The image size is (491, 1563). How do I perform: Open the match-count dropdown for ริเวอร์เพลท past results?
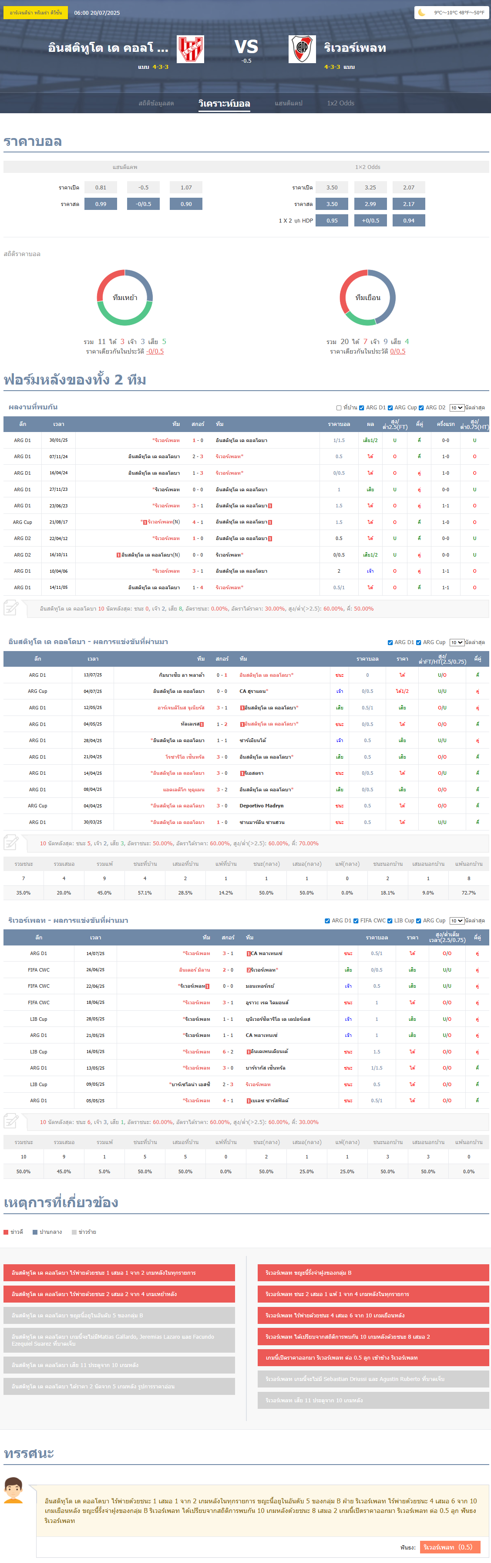(x=457, y=921)
